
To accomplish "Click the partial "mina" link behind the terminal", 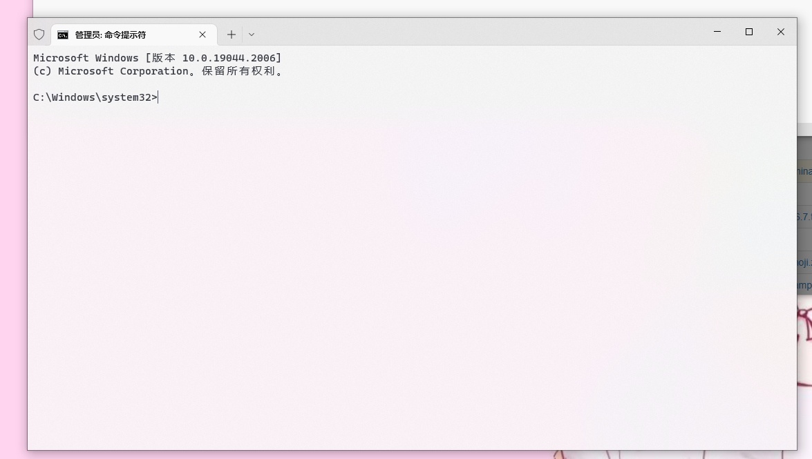I will (x=804, y=171).
